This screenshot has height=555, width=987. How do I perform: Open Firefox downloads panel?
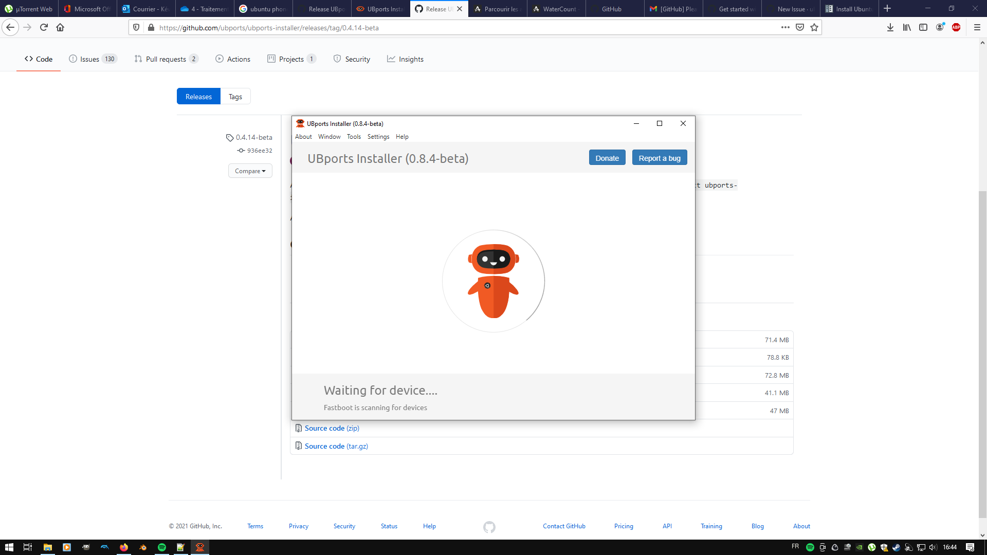[890, 27]
